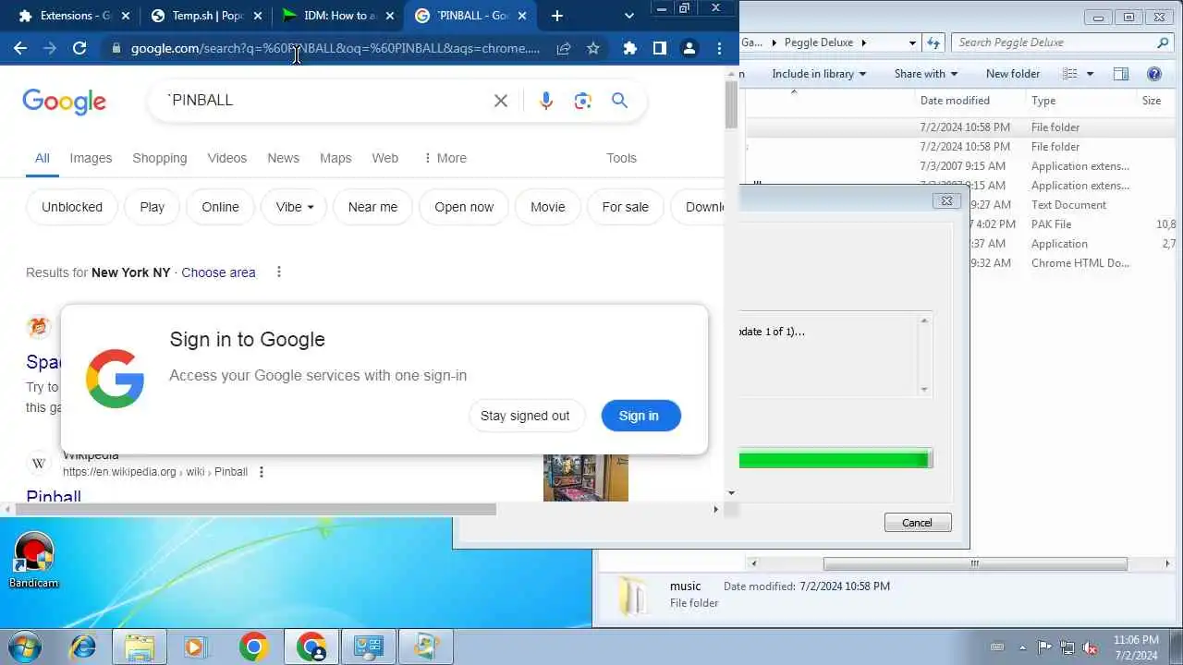Click the Google logo

(64, 102)
